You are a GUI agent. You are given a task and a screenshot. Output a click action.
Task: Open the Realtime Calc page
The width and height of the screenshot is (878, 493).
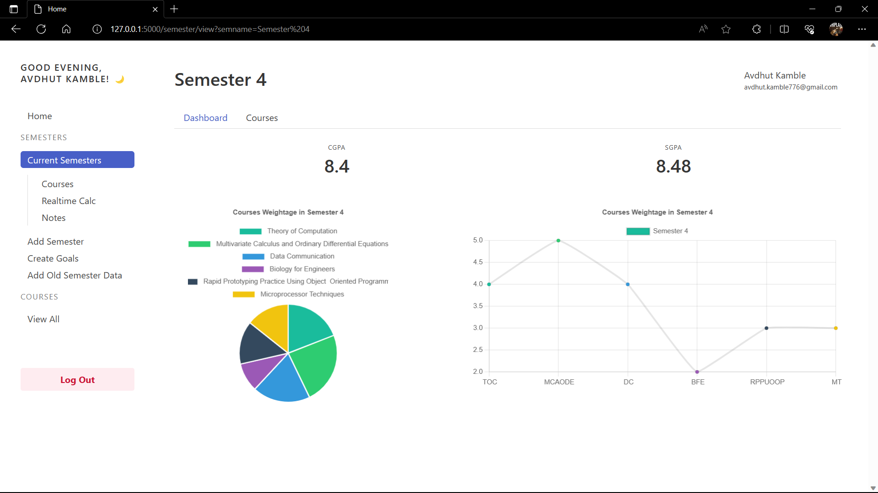click(69, 201)
